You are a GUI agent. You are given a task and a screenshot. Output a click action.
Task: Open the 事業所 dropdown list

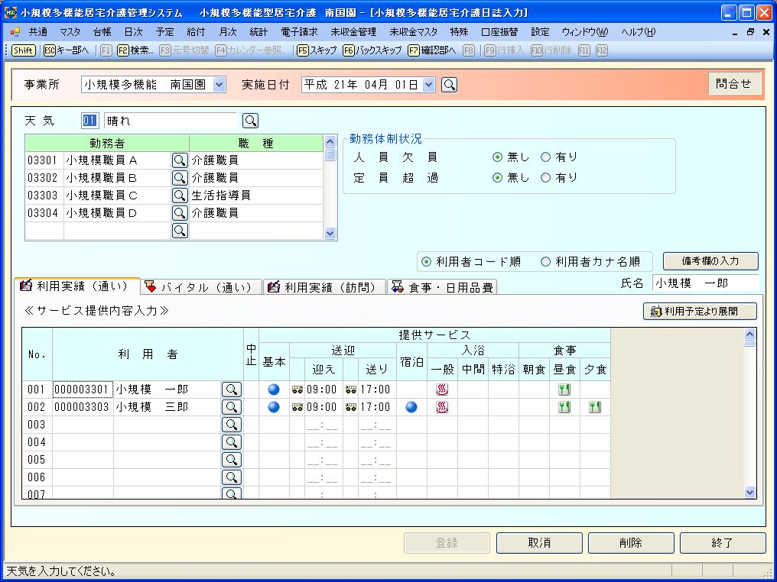pyautogui.click(x=219, y=85)
